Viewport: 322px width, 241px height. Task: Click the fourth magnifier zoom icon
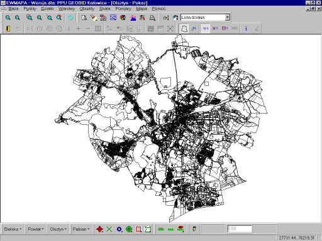[40, 18]
